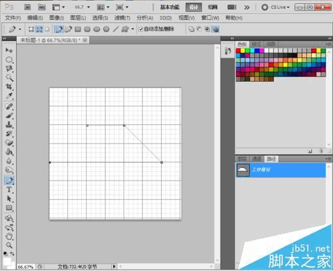Select the 3D Camera Rotate tool
Screen dimensions: 333x271
9,228
